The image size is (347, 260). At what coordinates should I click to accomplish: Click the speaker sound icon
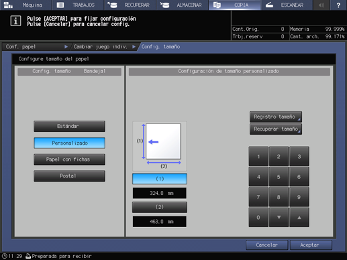[x=321, y=5]
